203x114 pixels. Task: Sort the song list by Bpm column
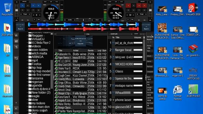pyautogui.click(x=104, y=51)
